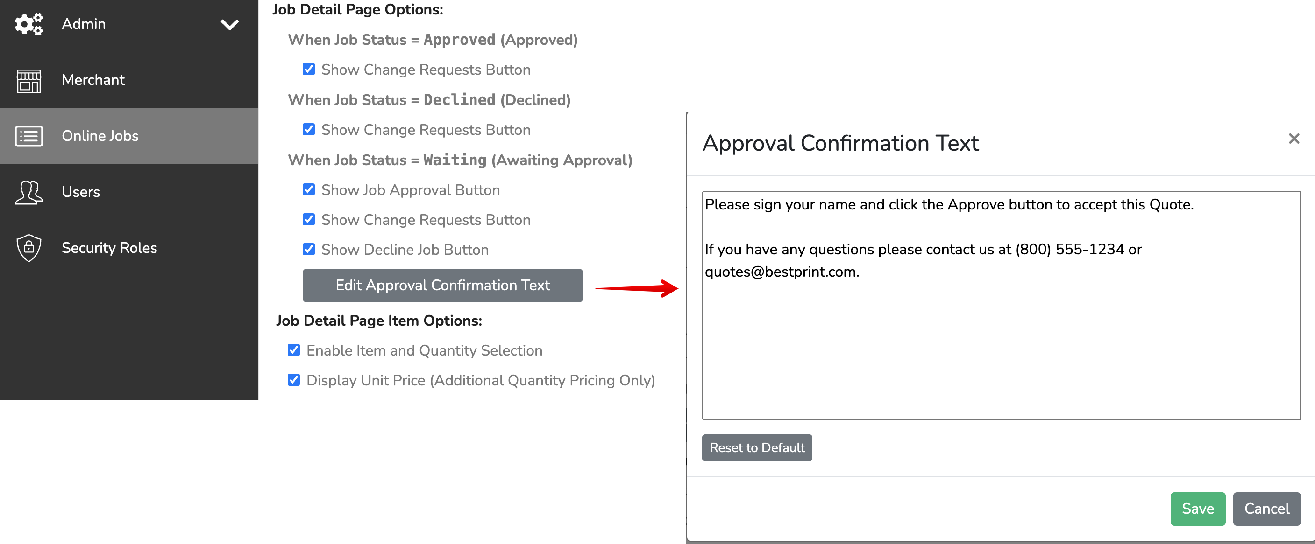Click the Security Roles shield icon
Screen dimensions: 1315x544
coord(28,248)
